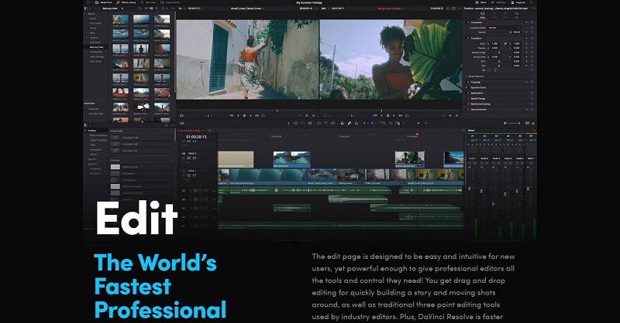Click the 01:00:28:15 timecode field

196,137
